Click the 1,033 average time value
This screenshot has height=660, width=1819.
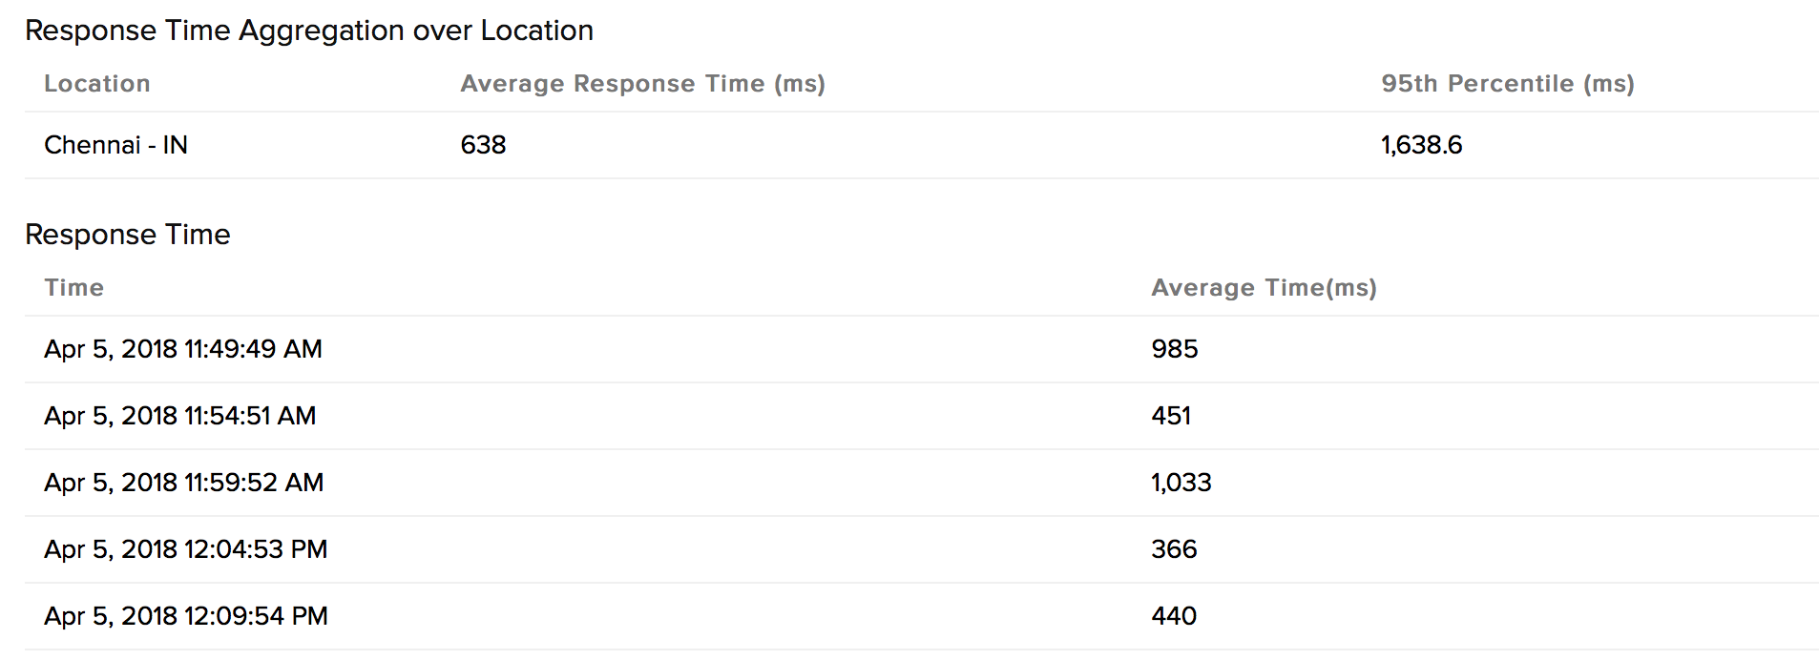tap(1181, 483)
